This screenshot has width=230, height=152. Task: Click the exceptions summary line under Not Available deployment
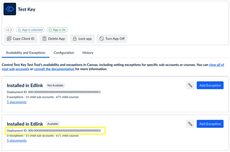[43, 97]
